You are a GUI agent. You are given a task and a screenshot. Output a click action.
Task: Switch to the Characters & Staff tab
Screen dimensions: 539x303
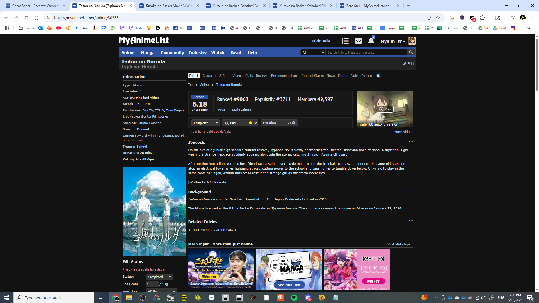(216, 76)
